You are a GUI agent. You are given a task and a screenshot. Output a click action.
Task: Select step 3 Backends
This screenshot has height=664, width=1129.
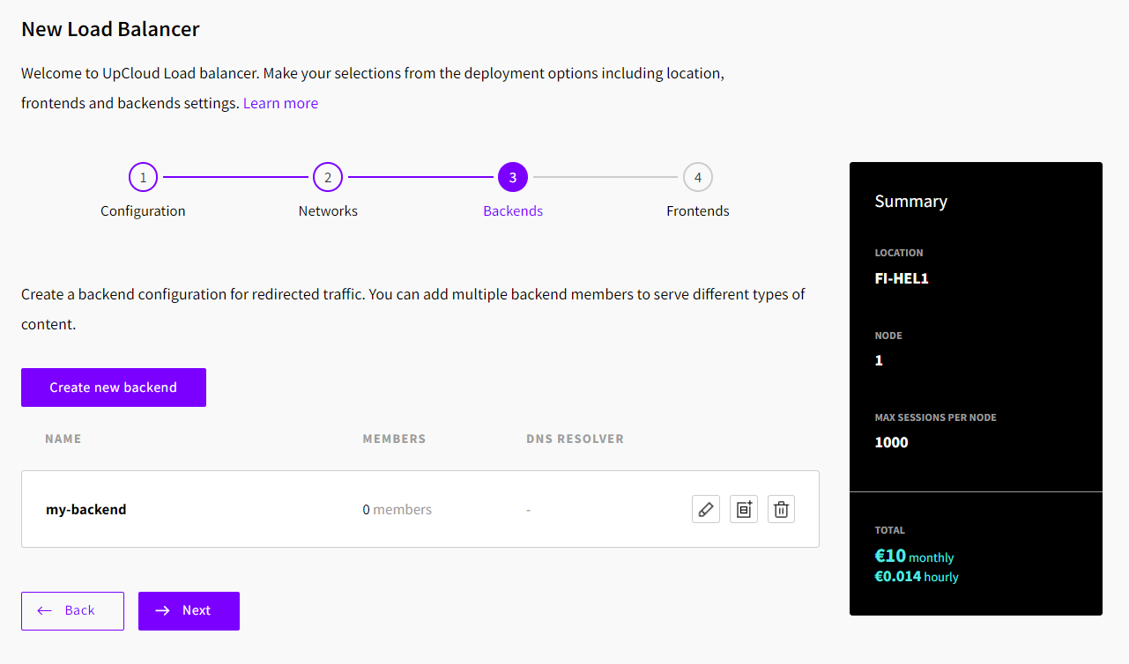pos(513,177)
